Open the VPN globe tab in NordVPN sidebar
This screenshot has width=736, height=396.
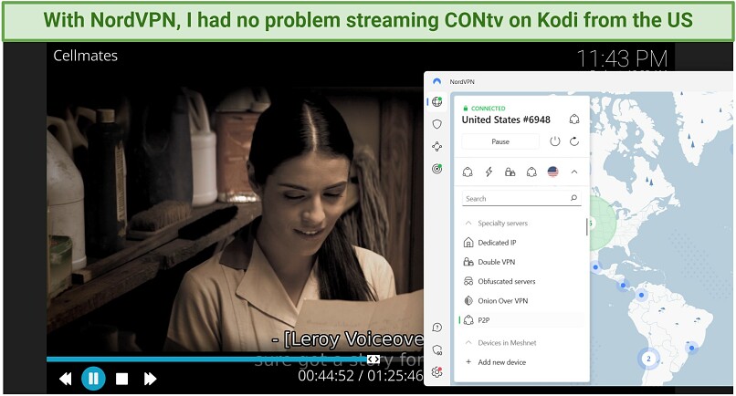[437, 101]
